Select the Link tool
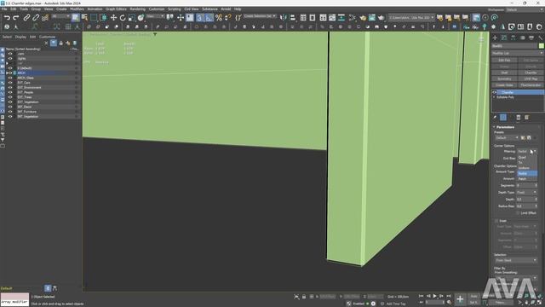 26,17
